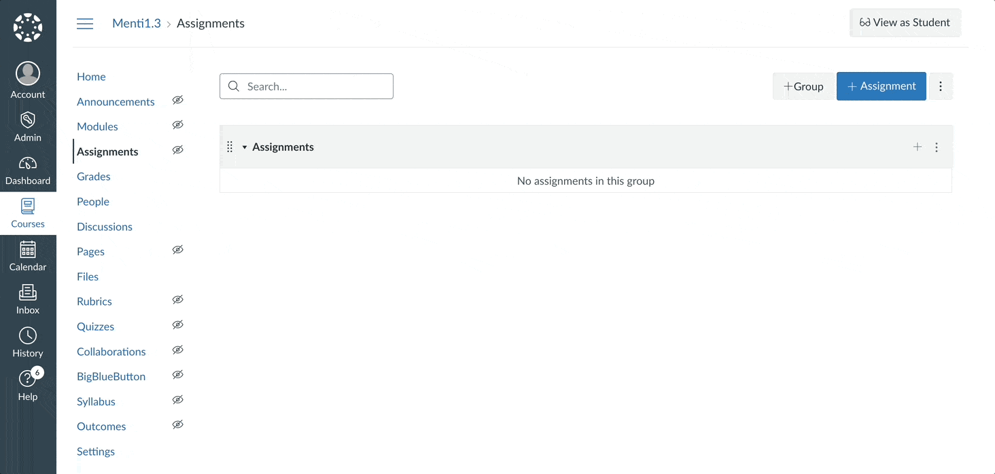The height and width of the screenshot is (474, 995).
Task: Click the Help notification badge showing 6
Action: pos(37,372)
